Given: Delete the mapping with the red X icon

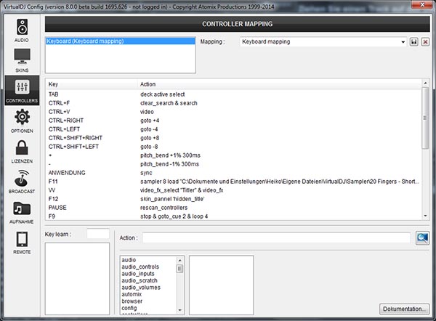Looking at the screenshot, I should [x=425, y=42].
